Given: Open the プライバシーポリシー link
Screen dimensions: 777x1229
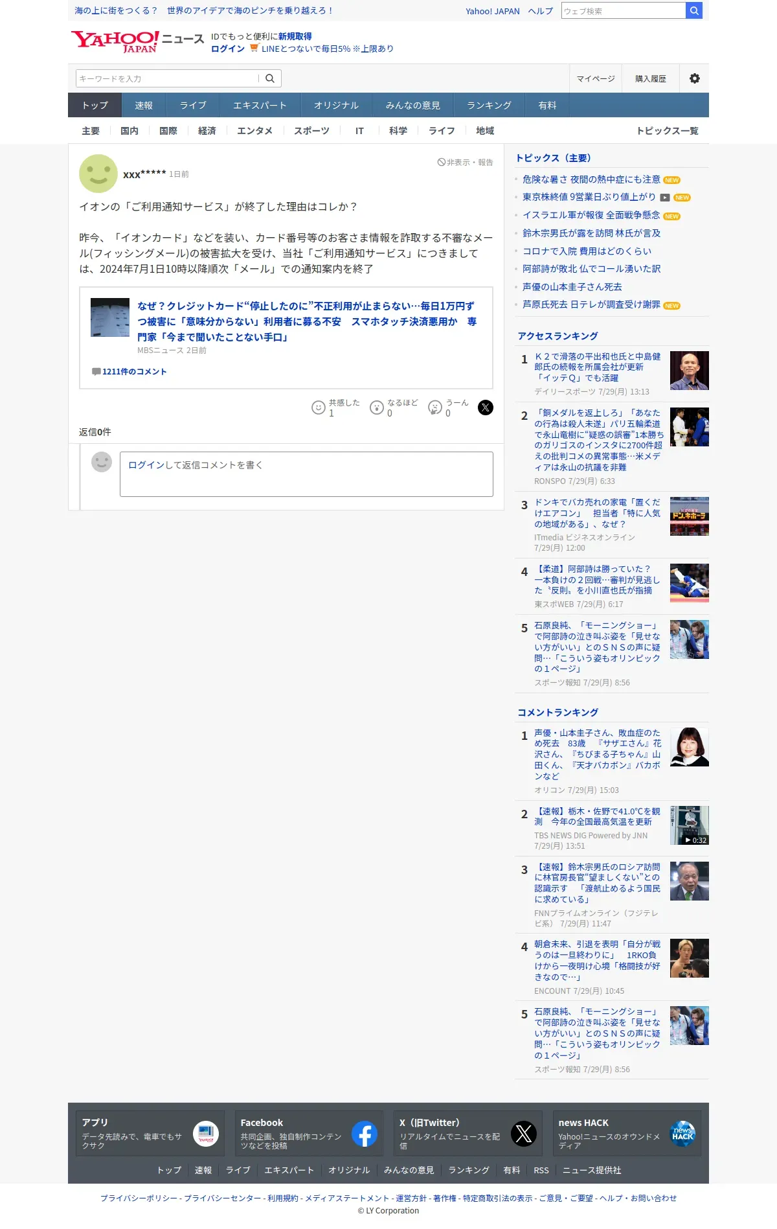Looking at the screenshot, I should click(139, 1199).
